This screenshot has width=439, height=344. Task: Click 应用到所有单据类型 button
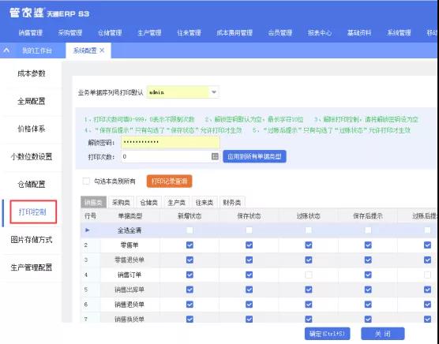click(254, 156)
